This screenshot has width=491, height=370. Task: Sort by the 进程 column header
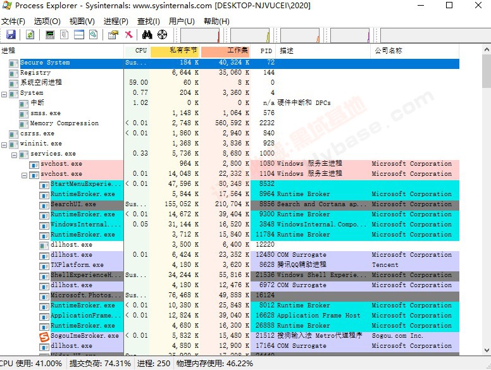pos(62,51)
